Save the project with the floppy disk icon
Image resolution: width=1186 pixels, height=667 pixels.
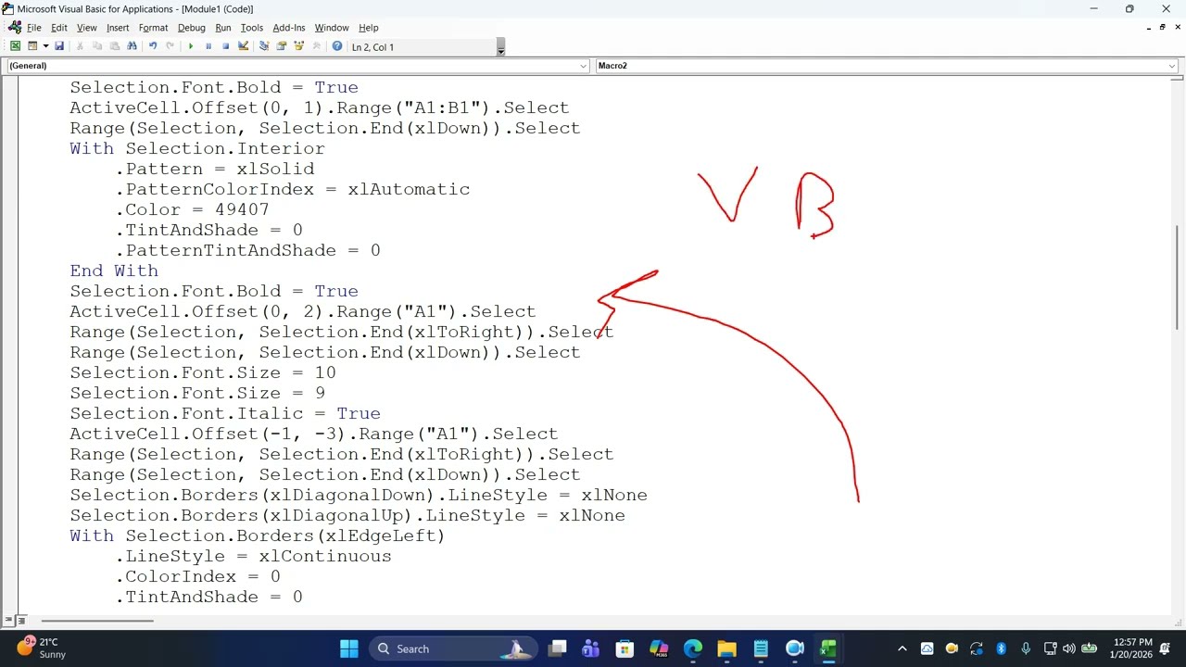pyautogui.click(x=59, y=46)
